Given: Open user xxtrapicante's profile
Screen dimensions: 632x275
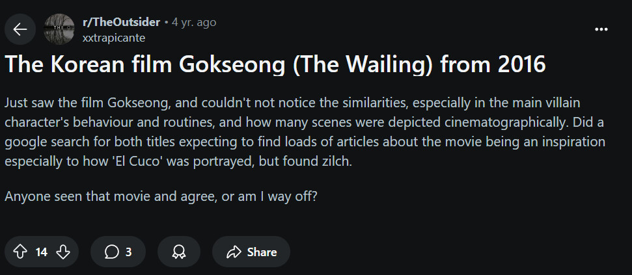Looking at the screenshot, I should point(114,38).
